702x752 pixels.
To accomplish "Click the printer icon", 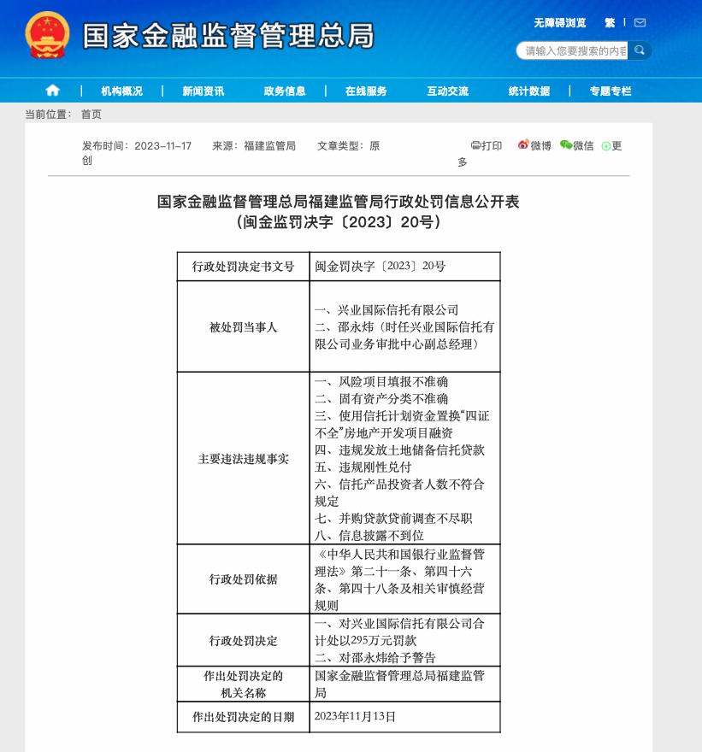I will (x=475, y=145).
